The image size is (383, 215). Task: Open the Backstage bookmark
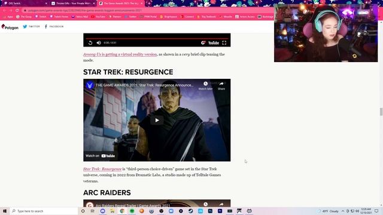266,17
